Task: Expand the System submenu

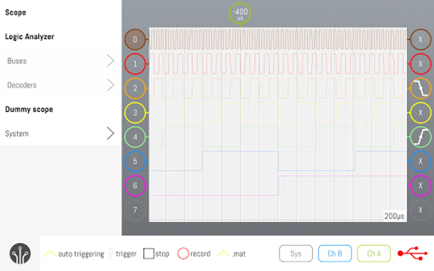Action: click(61, 134)
